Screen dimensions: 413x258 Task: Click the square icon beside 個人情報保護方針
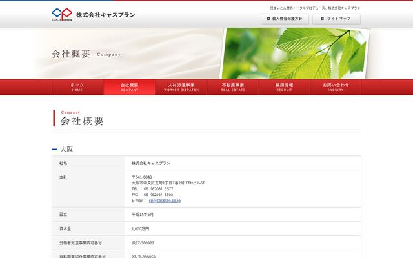click(x=268, y=19)
